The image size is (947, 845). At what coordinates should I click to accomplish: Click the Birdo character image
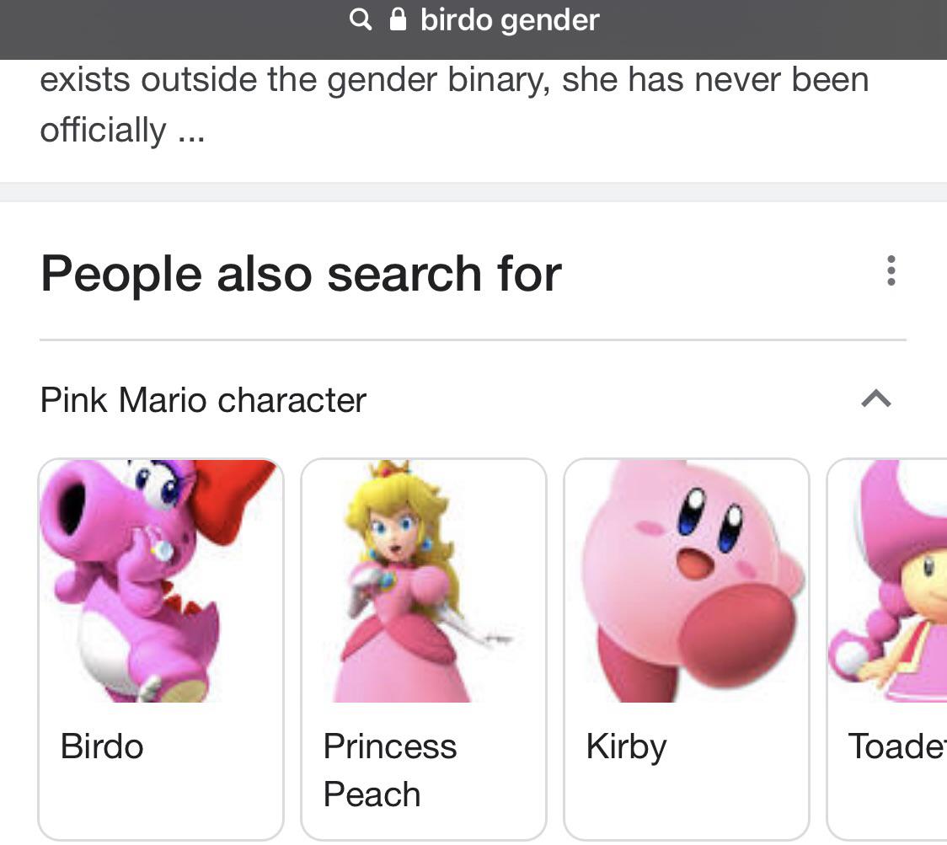[x=160, y=581]
